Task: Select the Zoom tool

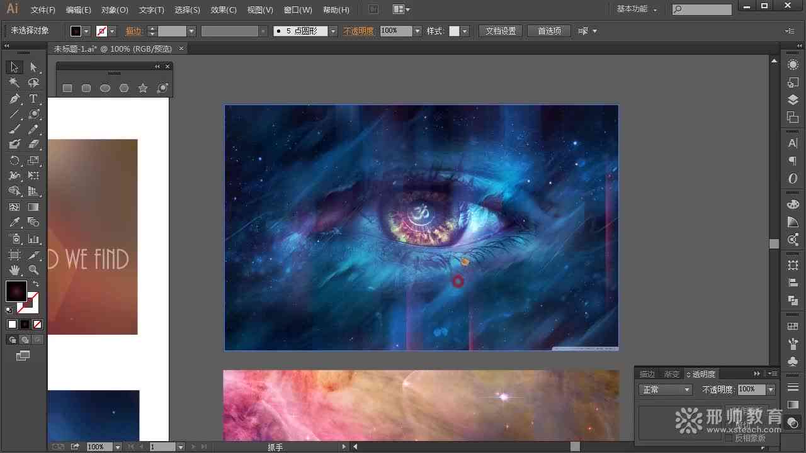Action: pos(33,270)
